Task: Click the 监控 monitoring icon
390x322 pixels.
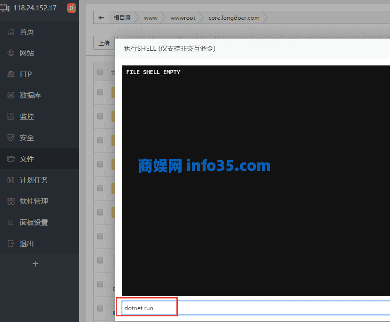Action: 10,116
